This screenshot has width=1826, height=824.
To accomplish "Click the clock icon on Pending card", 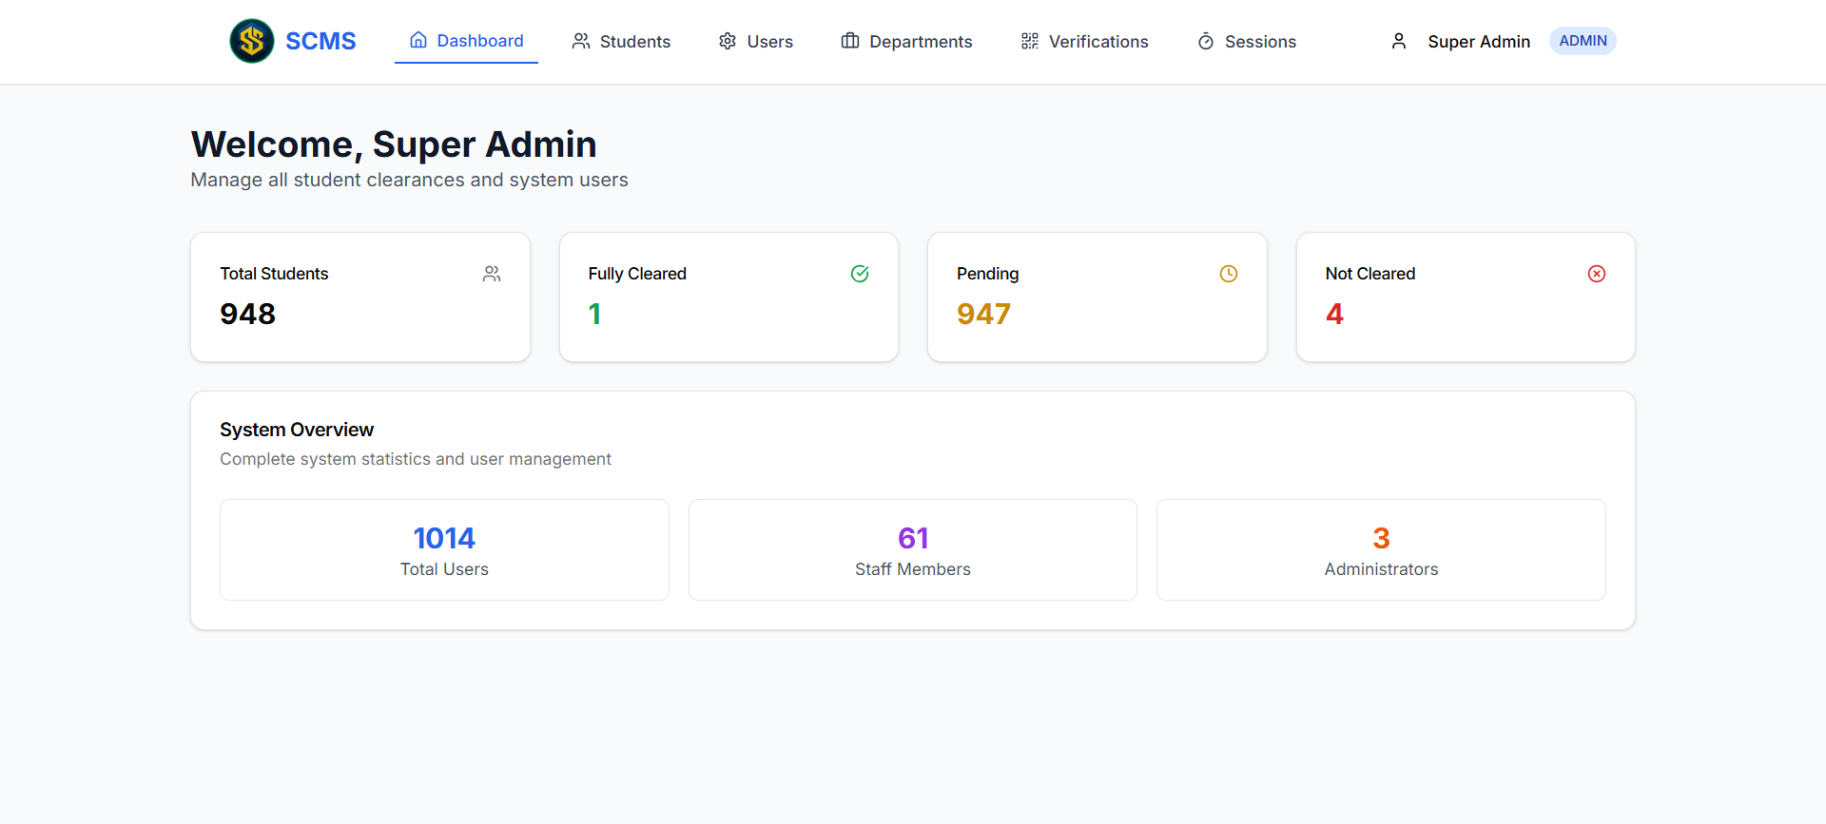I will click(x=1229, y=274).
